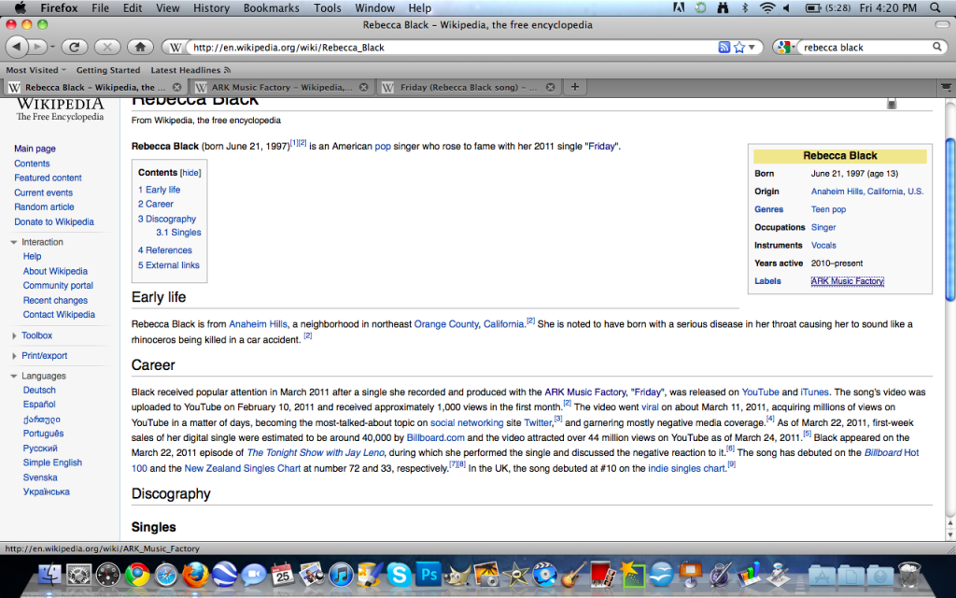Click the Billboard.com link
This screenshot has height=598, width=956.
(x=435, y=437)
